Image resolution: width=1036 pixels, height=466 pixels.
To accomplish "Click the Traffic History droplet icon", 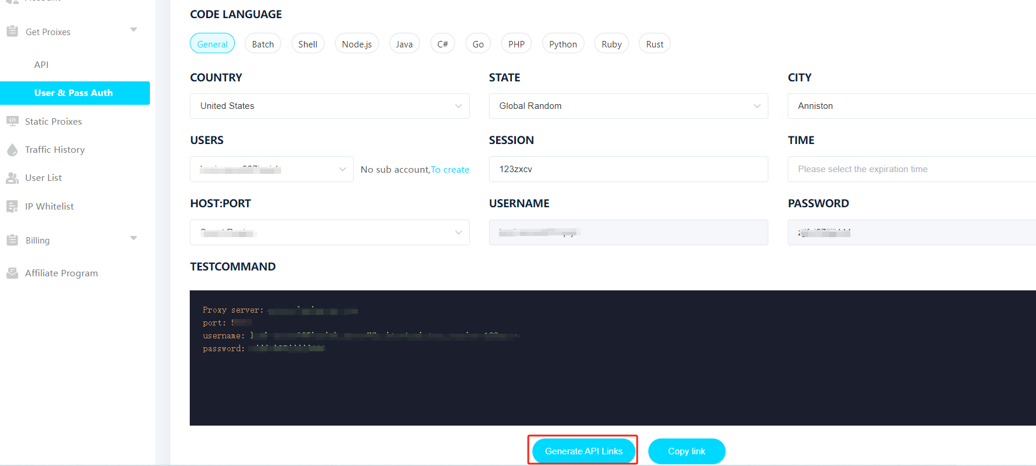I will (12, 150).
